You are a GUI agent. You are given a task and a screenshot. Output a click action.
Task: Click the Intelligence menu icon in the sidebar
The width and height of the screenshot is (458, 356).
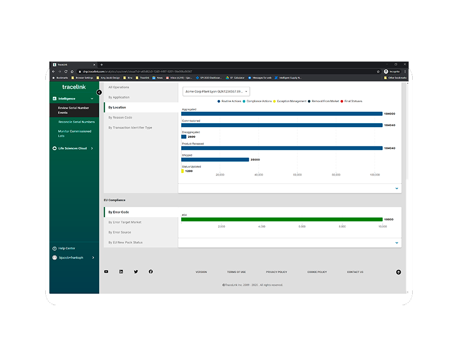(54, 99)
